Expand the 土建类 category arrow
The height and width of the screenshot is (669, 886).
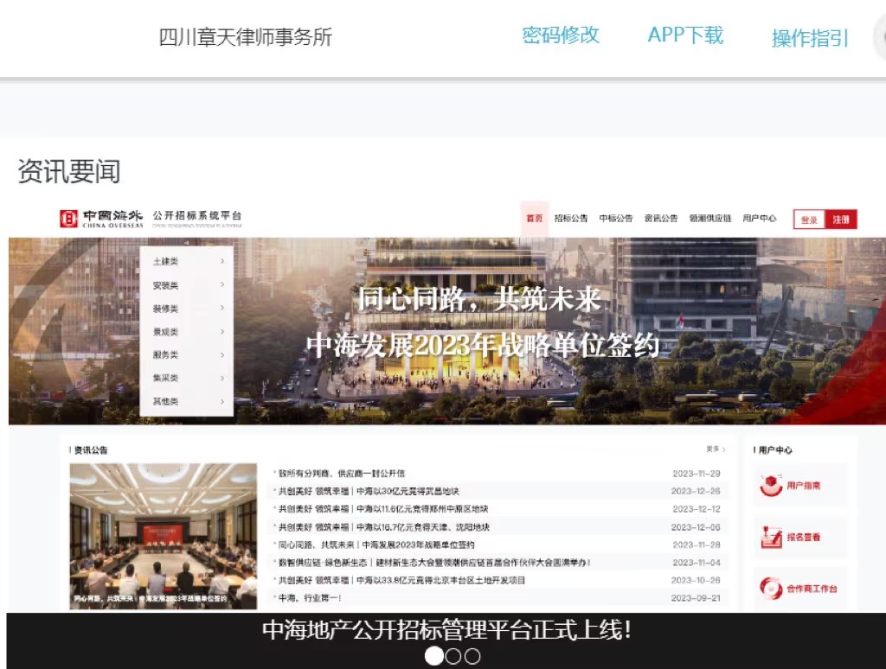pyautogui.click(x=222, y=261)
